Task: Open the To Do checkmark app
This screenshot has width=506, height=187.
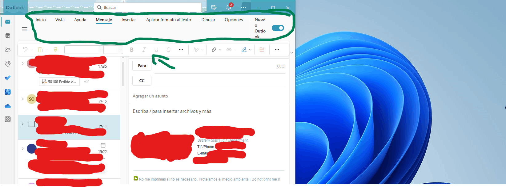Action: 8,78
